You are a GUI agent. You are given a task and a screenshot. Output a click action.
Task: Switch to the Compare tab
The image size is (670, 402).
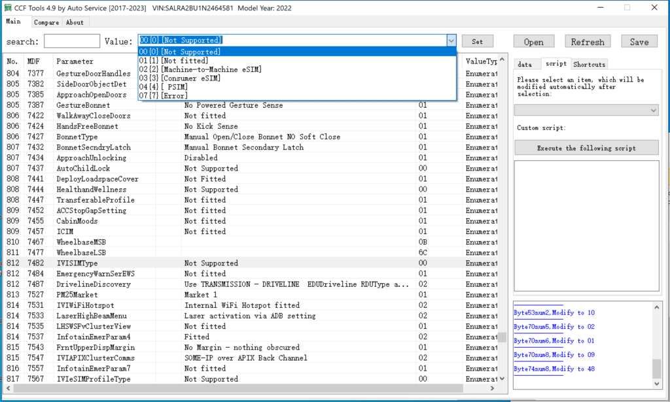[x=46, y=22]
